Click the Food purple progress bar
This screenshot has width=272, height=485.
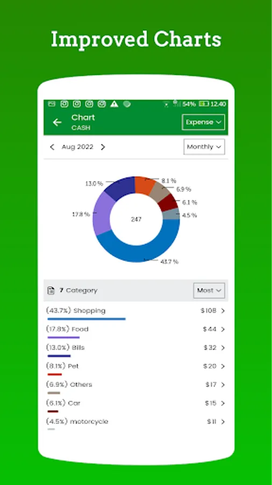(x=63, y=337)
